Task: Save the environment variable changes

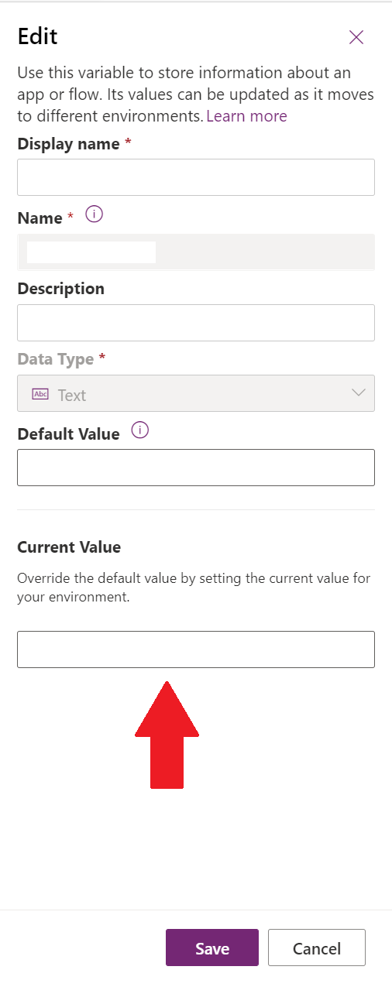Action: 212,948
